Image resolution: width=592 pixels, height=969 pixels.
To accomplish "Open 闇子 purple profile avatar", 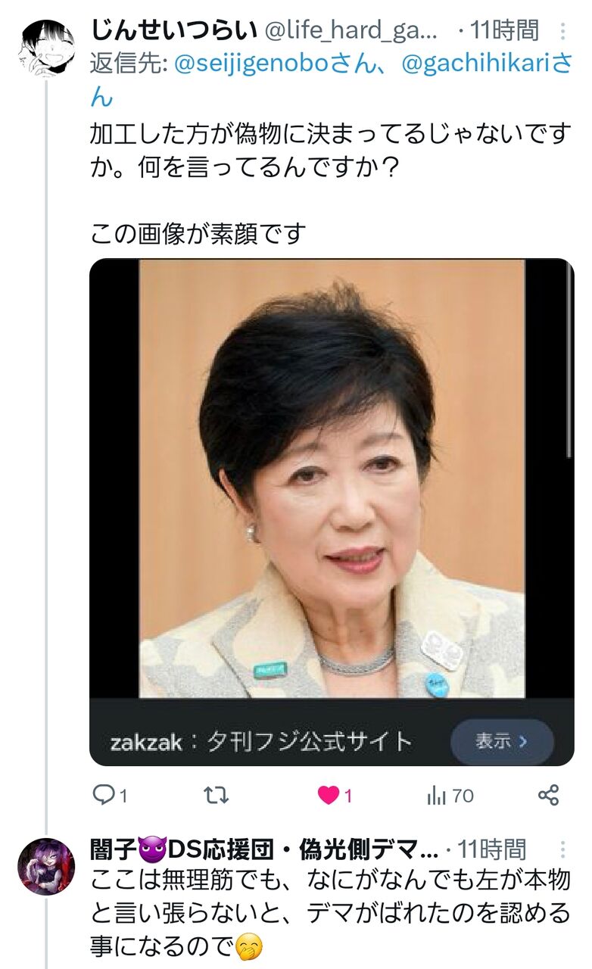I will pos(47,867).
